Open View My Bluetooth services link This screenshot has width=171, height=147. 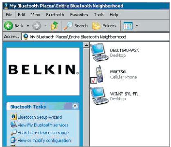tap(43, 125)
